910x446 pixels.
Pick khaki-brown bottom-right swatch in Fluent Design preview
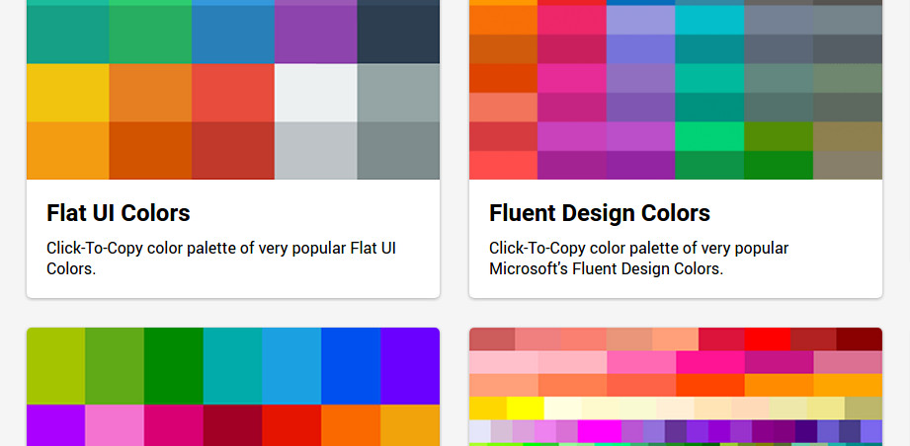(x=848, y=165)
